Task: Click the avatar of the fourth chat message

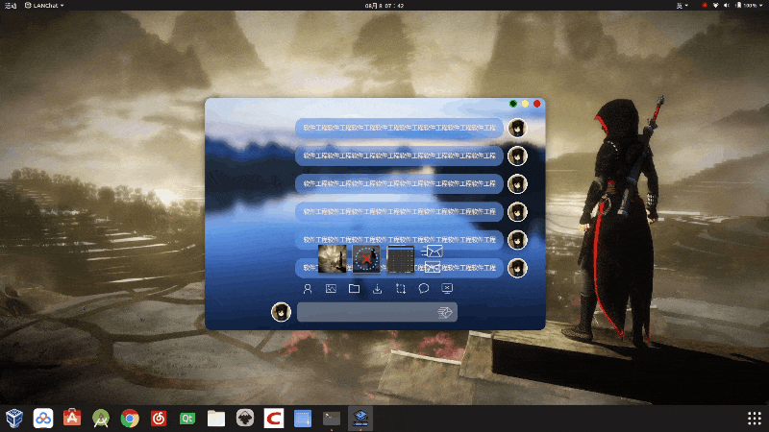Action: tap(517, 212)
